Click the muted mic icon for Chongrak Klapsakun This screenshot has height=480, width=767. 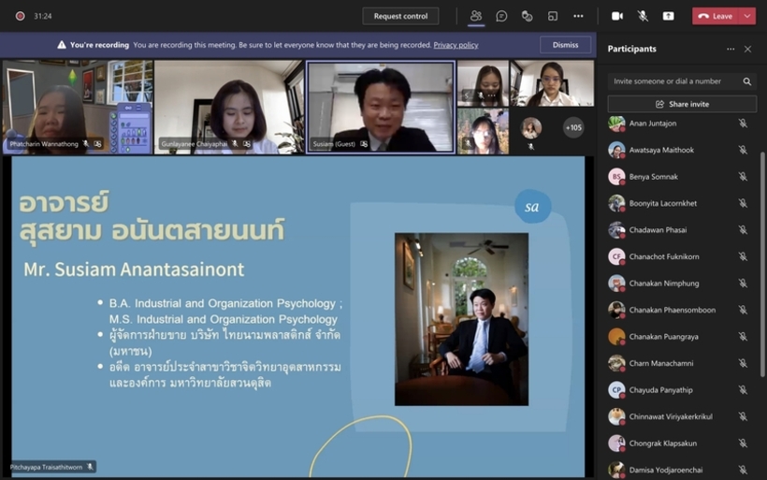(743, 444)
